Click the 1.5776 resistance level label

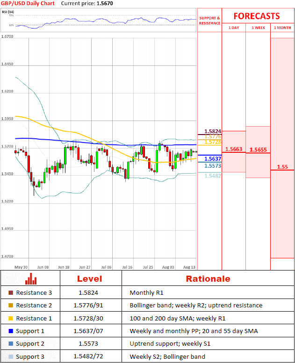click(x=213, y=136)
